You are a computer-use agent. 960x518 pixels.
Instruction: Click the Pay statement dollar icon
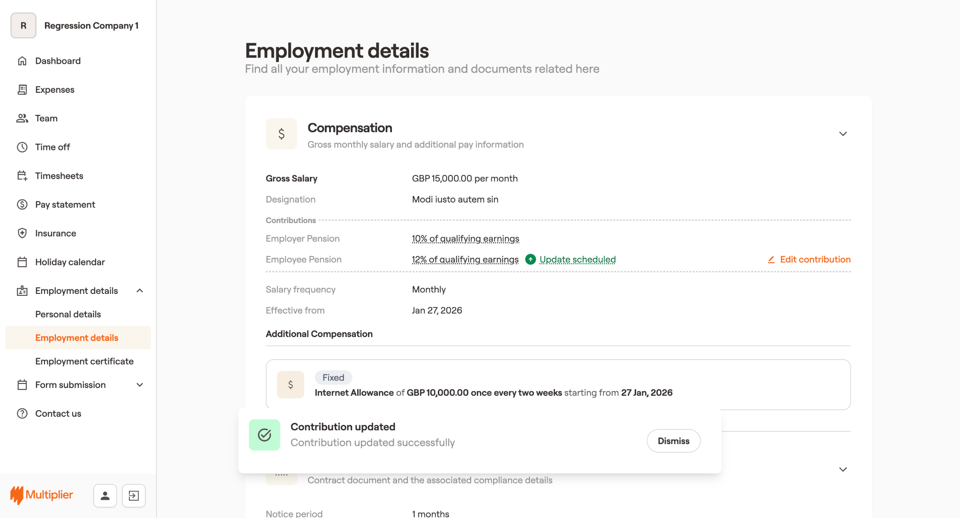pyautogui.click(x=22, y=204)
